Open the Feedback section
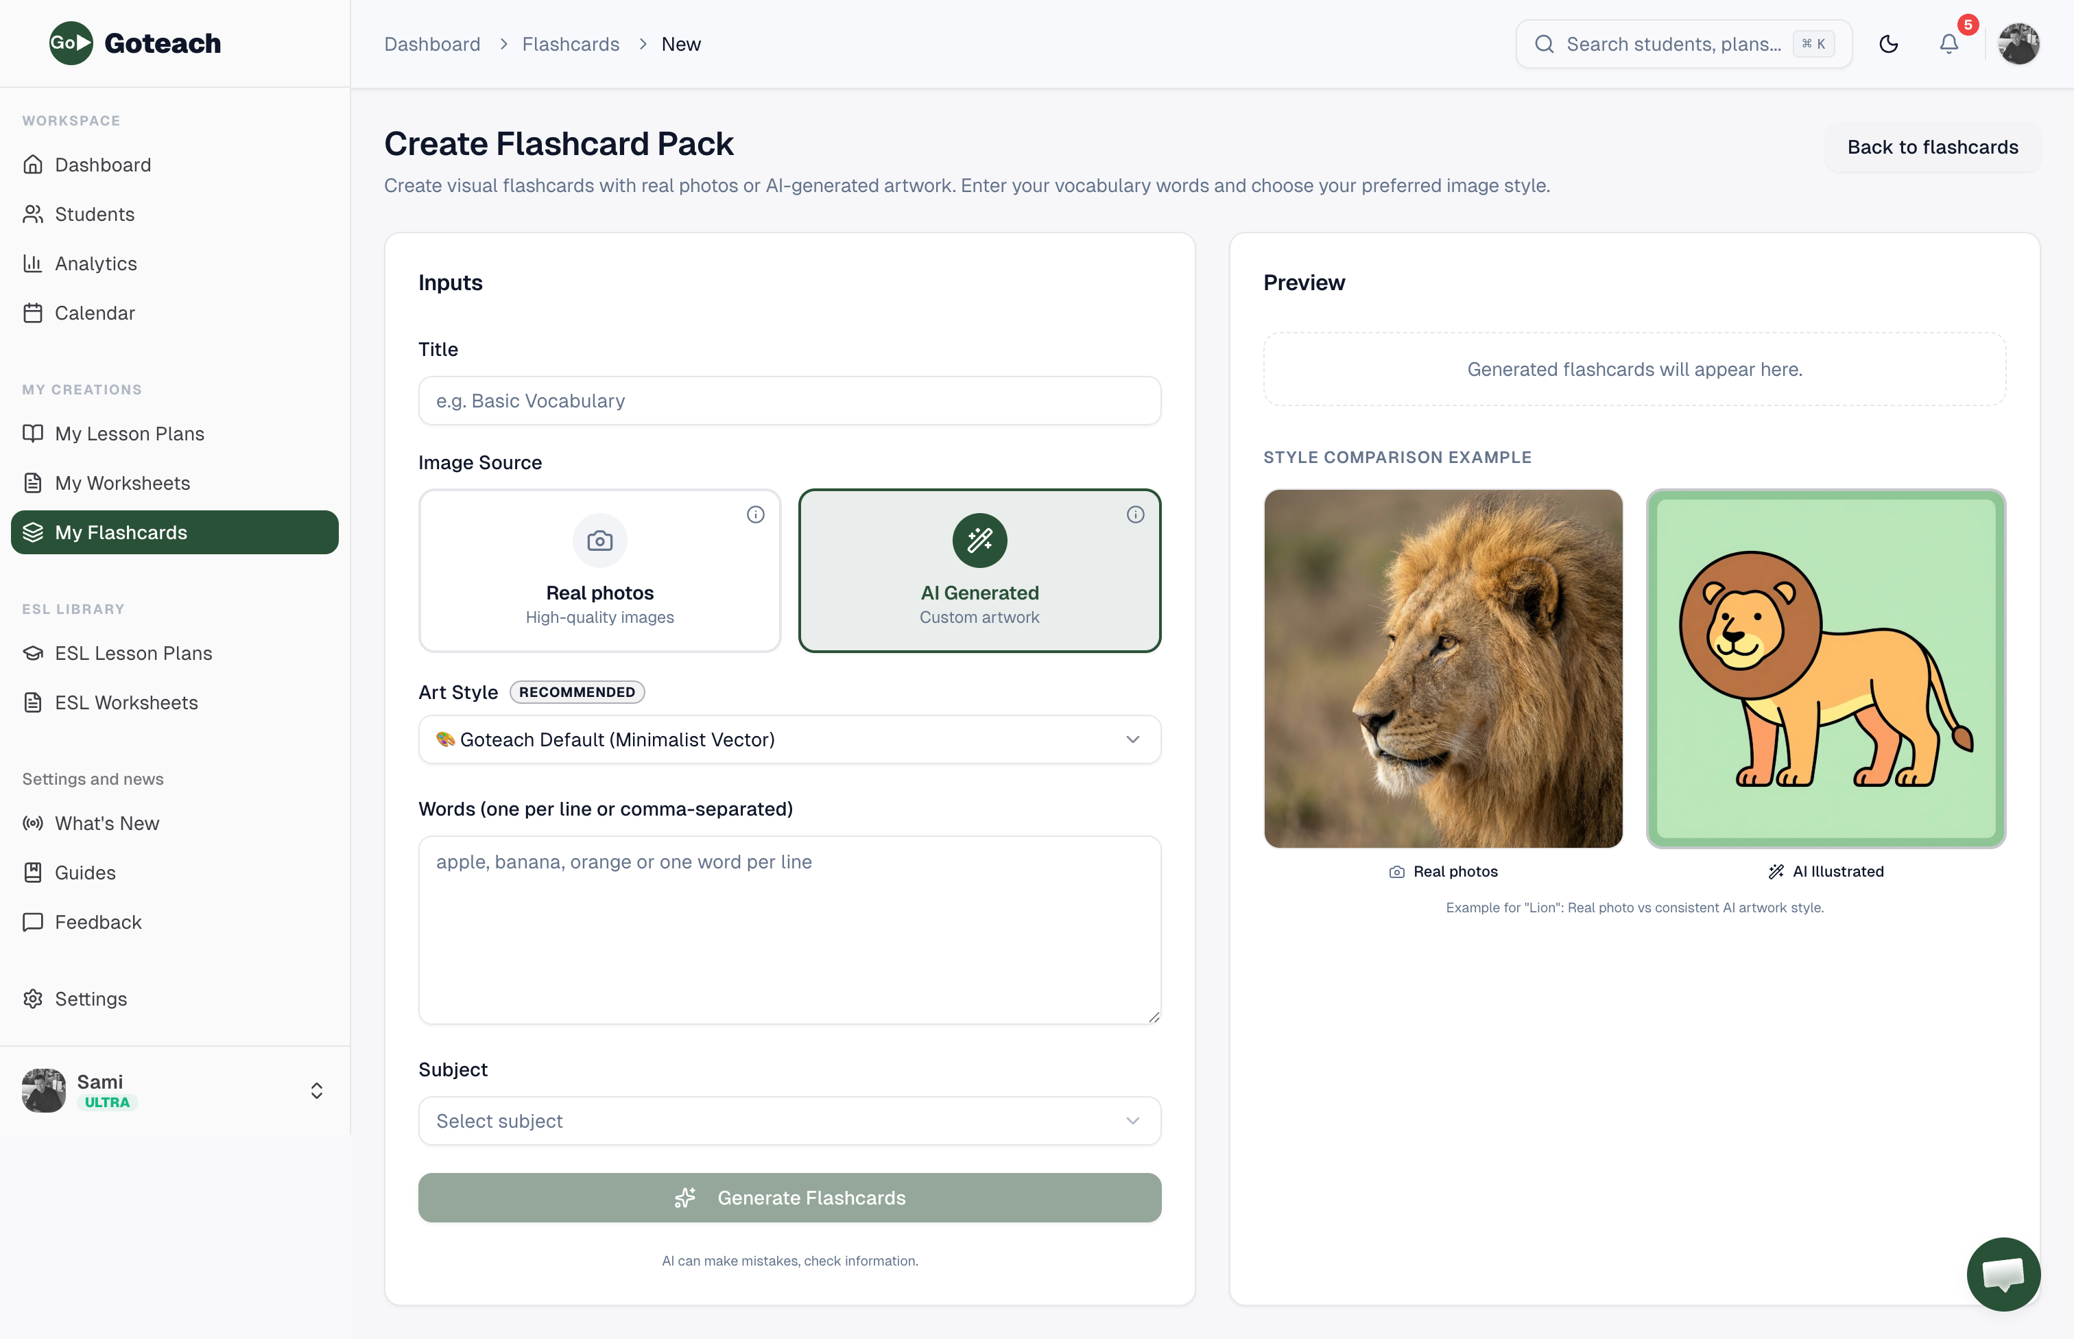The height and width of the screenshot is (1339, 2074). pos(97,922)
